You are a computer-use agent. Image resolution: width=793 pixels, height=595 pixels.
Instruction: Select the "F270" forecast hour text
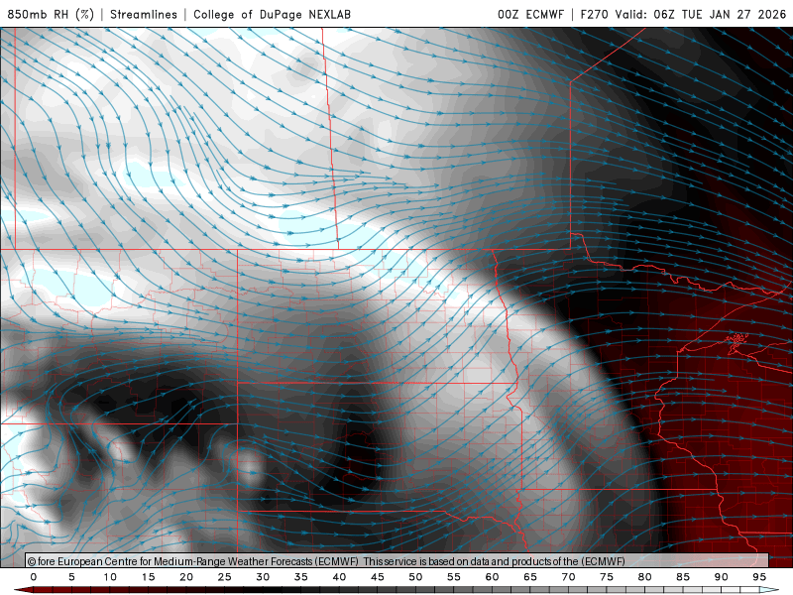[594, 14]
